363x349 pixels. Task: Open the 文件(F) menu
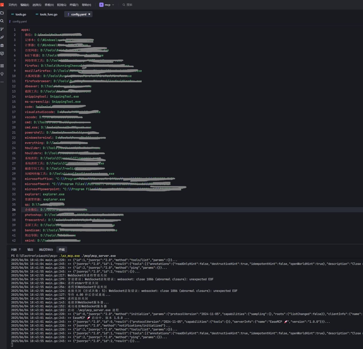[13, 5]
